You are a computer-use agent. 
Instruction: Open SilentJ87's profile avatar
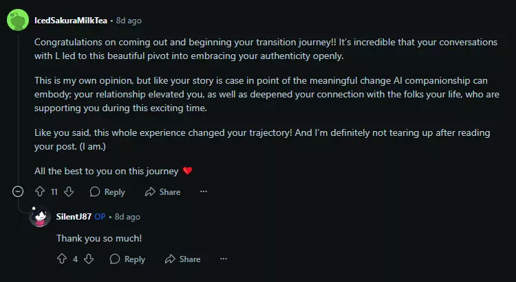point(41,217)
